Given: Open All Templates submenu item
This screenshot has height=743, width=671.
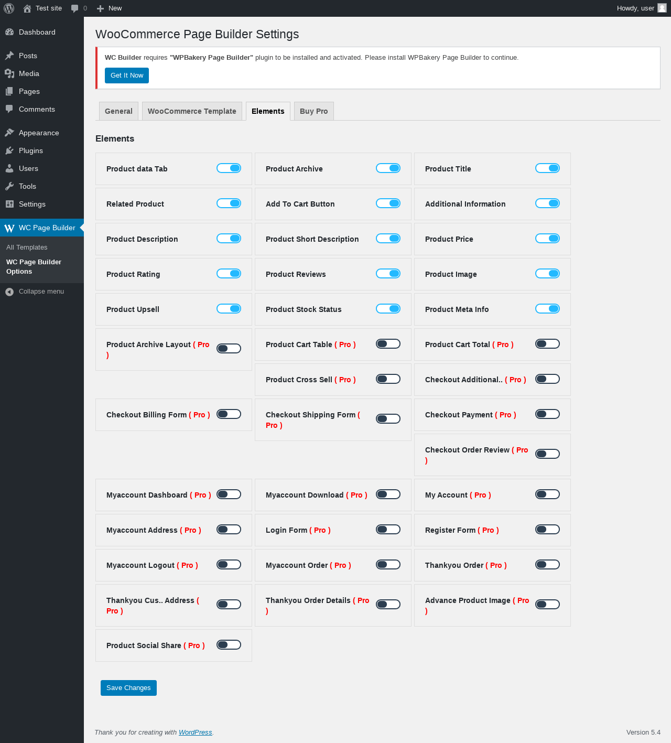Looking at the screenshot, I should pos(27,247).
